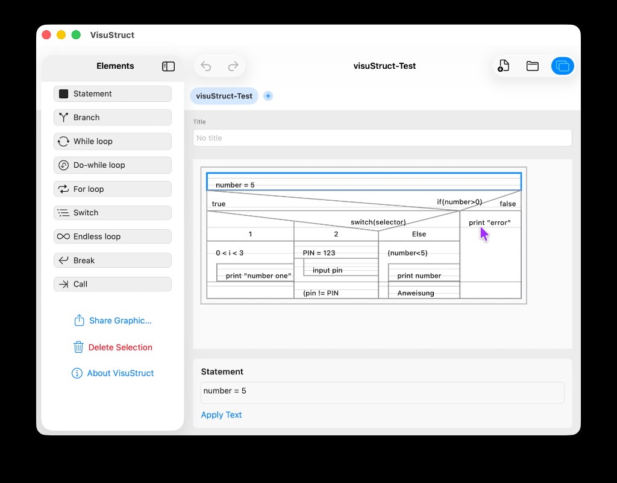Image resolution: width=617 pixels, height=483 pixels.
Task: Toggle the Elements sidebar visibility
Action: click(168, 66)
